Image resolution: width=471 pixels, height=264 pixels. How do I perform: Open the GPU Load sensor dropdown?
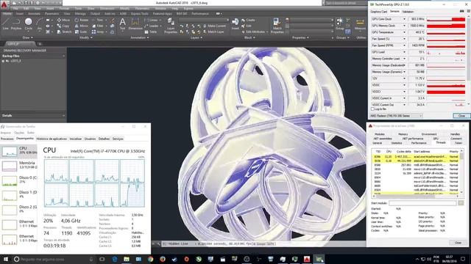[404, 52]
